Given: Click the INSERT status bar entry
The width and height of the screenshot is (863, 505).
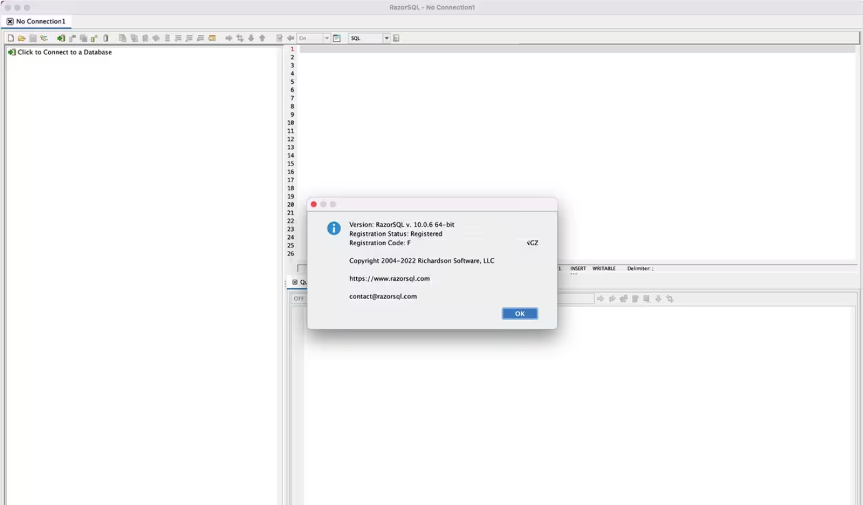Looking at the screenshot, I should click(x=578, y=268).
